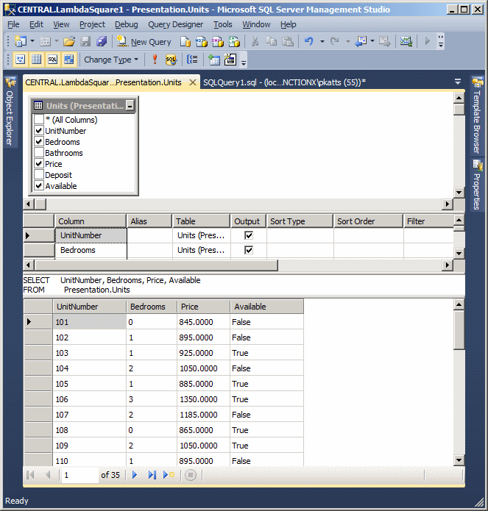Open the Query Designer toolbar options overflow
Viewport: 488px width, 511px height.
coord(244,60)
